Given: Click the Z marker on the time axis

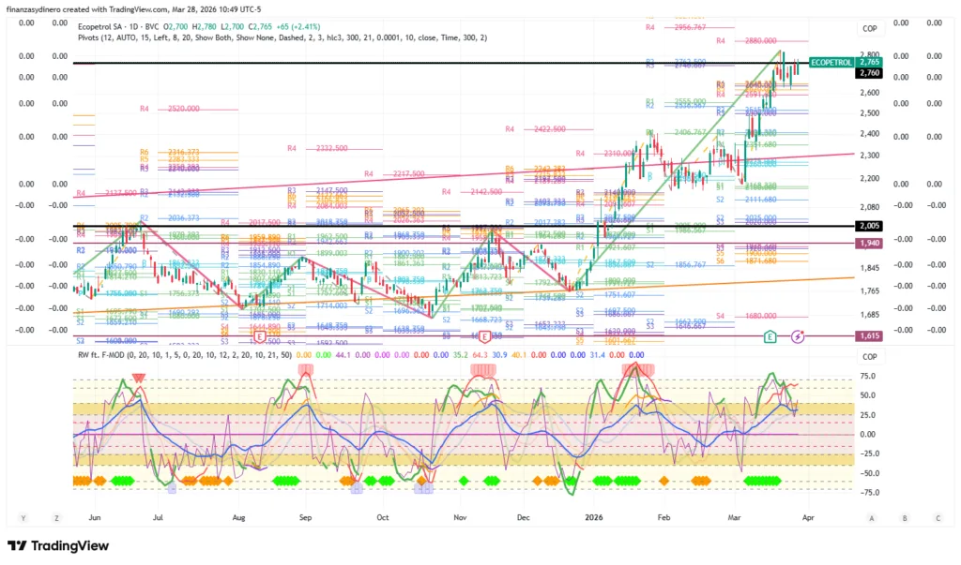Looking at the screenshot, I should [57, 517].
